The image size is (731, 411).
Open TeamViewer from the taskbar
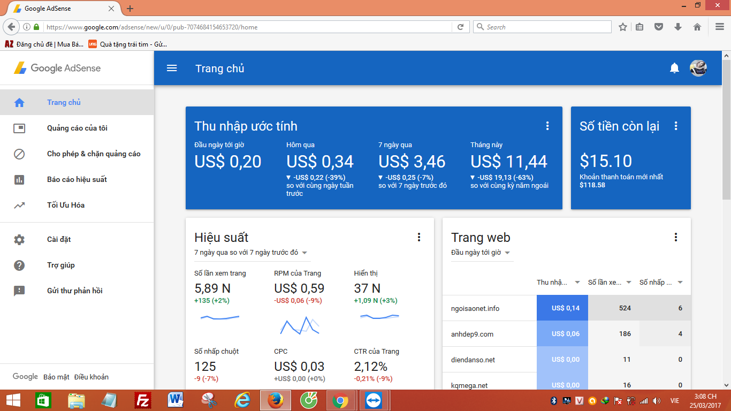click(x=372, y=400)
